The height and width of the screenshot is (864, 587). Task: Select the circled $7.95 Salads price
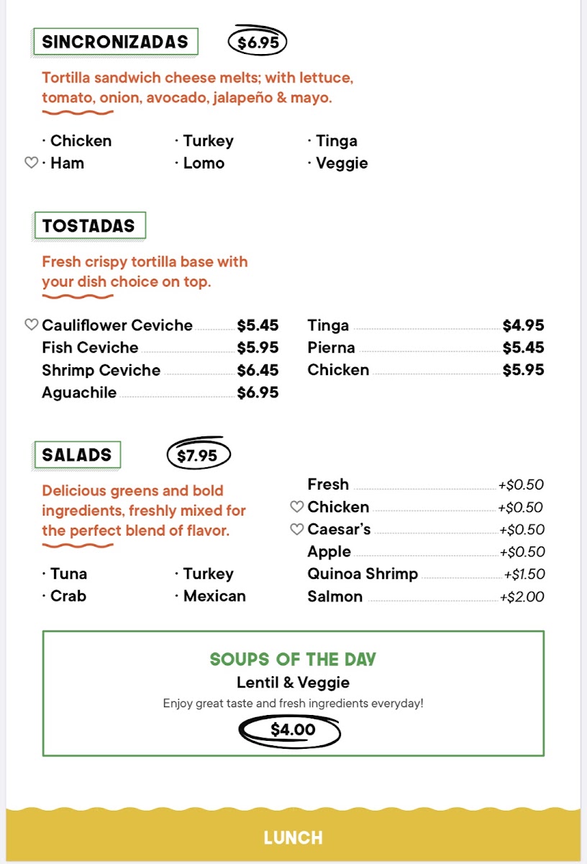[198, 455]
